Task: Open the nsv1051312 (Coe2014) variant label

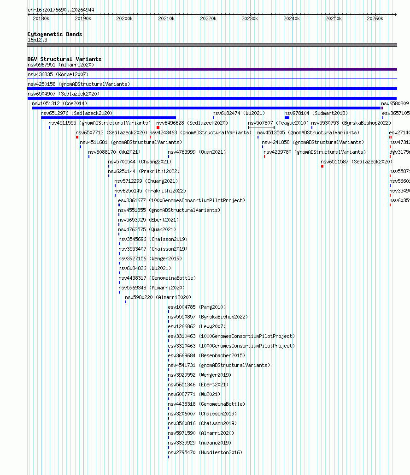Action: point(59,103)
